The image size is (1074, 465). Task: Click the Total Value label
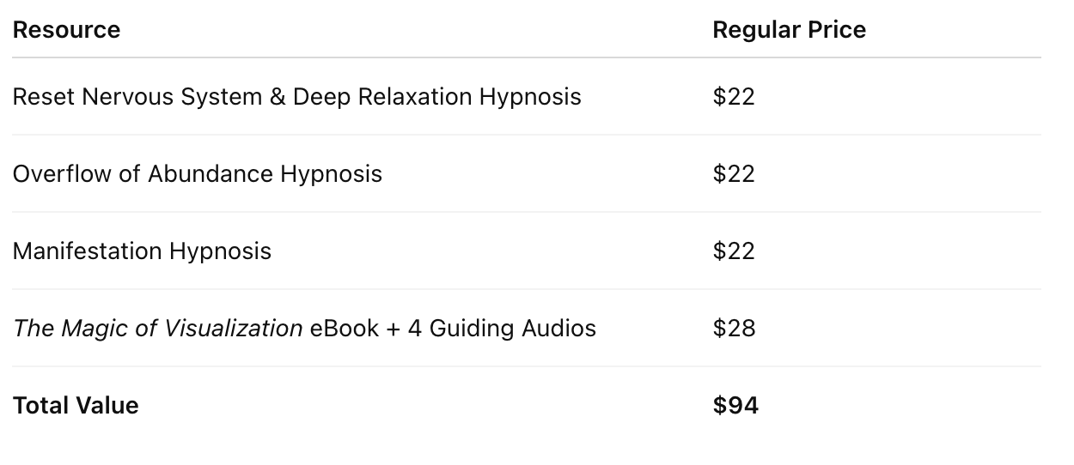(x=76, y=406)
